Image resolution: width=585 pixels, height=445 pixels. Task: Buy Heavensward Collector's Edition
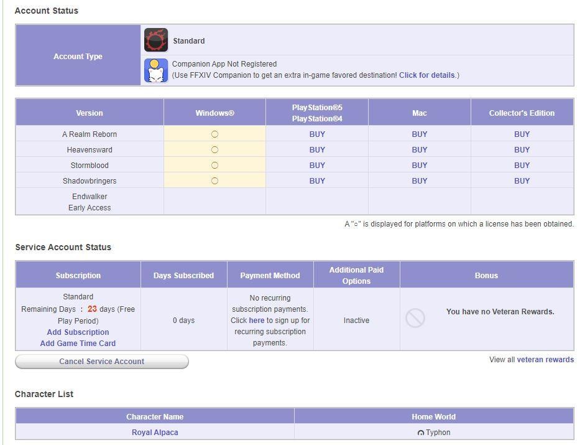coord(522,150)
